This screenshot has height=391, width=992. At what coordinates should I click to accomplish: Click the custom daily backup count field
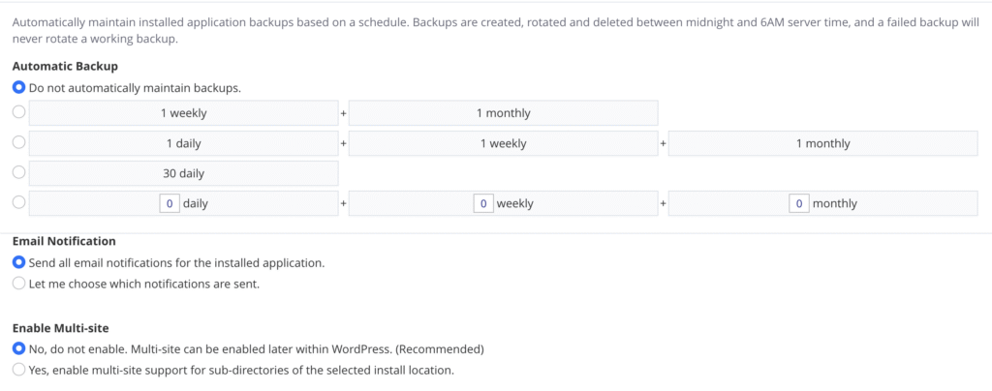pyautogui.click(x=169, y=203)
